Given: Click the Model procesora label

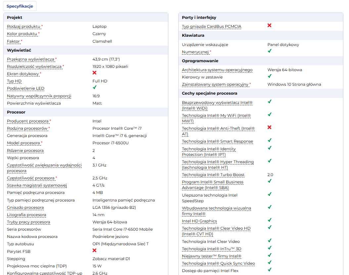Looking at the screenshot, I should point(23,143).
